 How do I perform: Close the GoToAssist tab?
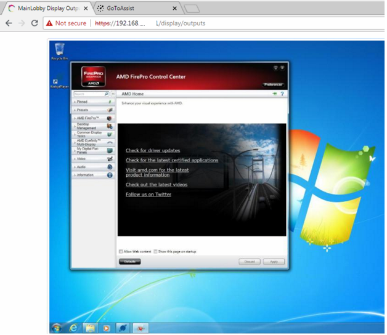pyautogui.click(x=174, y=9)
